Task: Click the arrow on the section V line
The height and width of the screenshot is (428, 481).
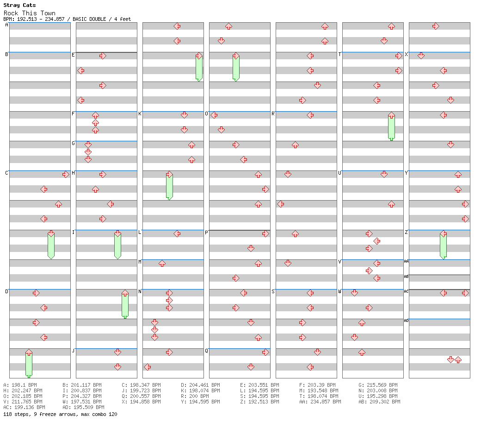Action: click(x=376, y=263)
